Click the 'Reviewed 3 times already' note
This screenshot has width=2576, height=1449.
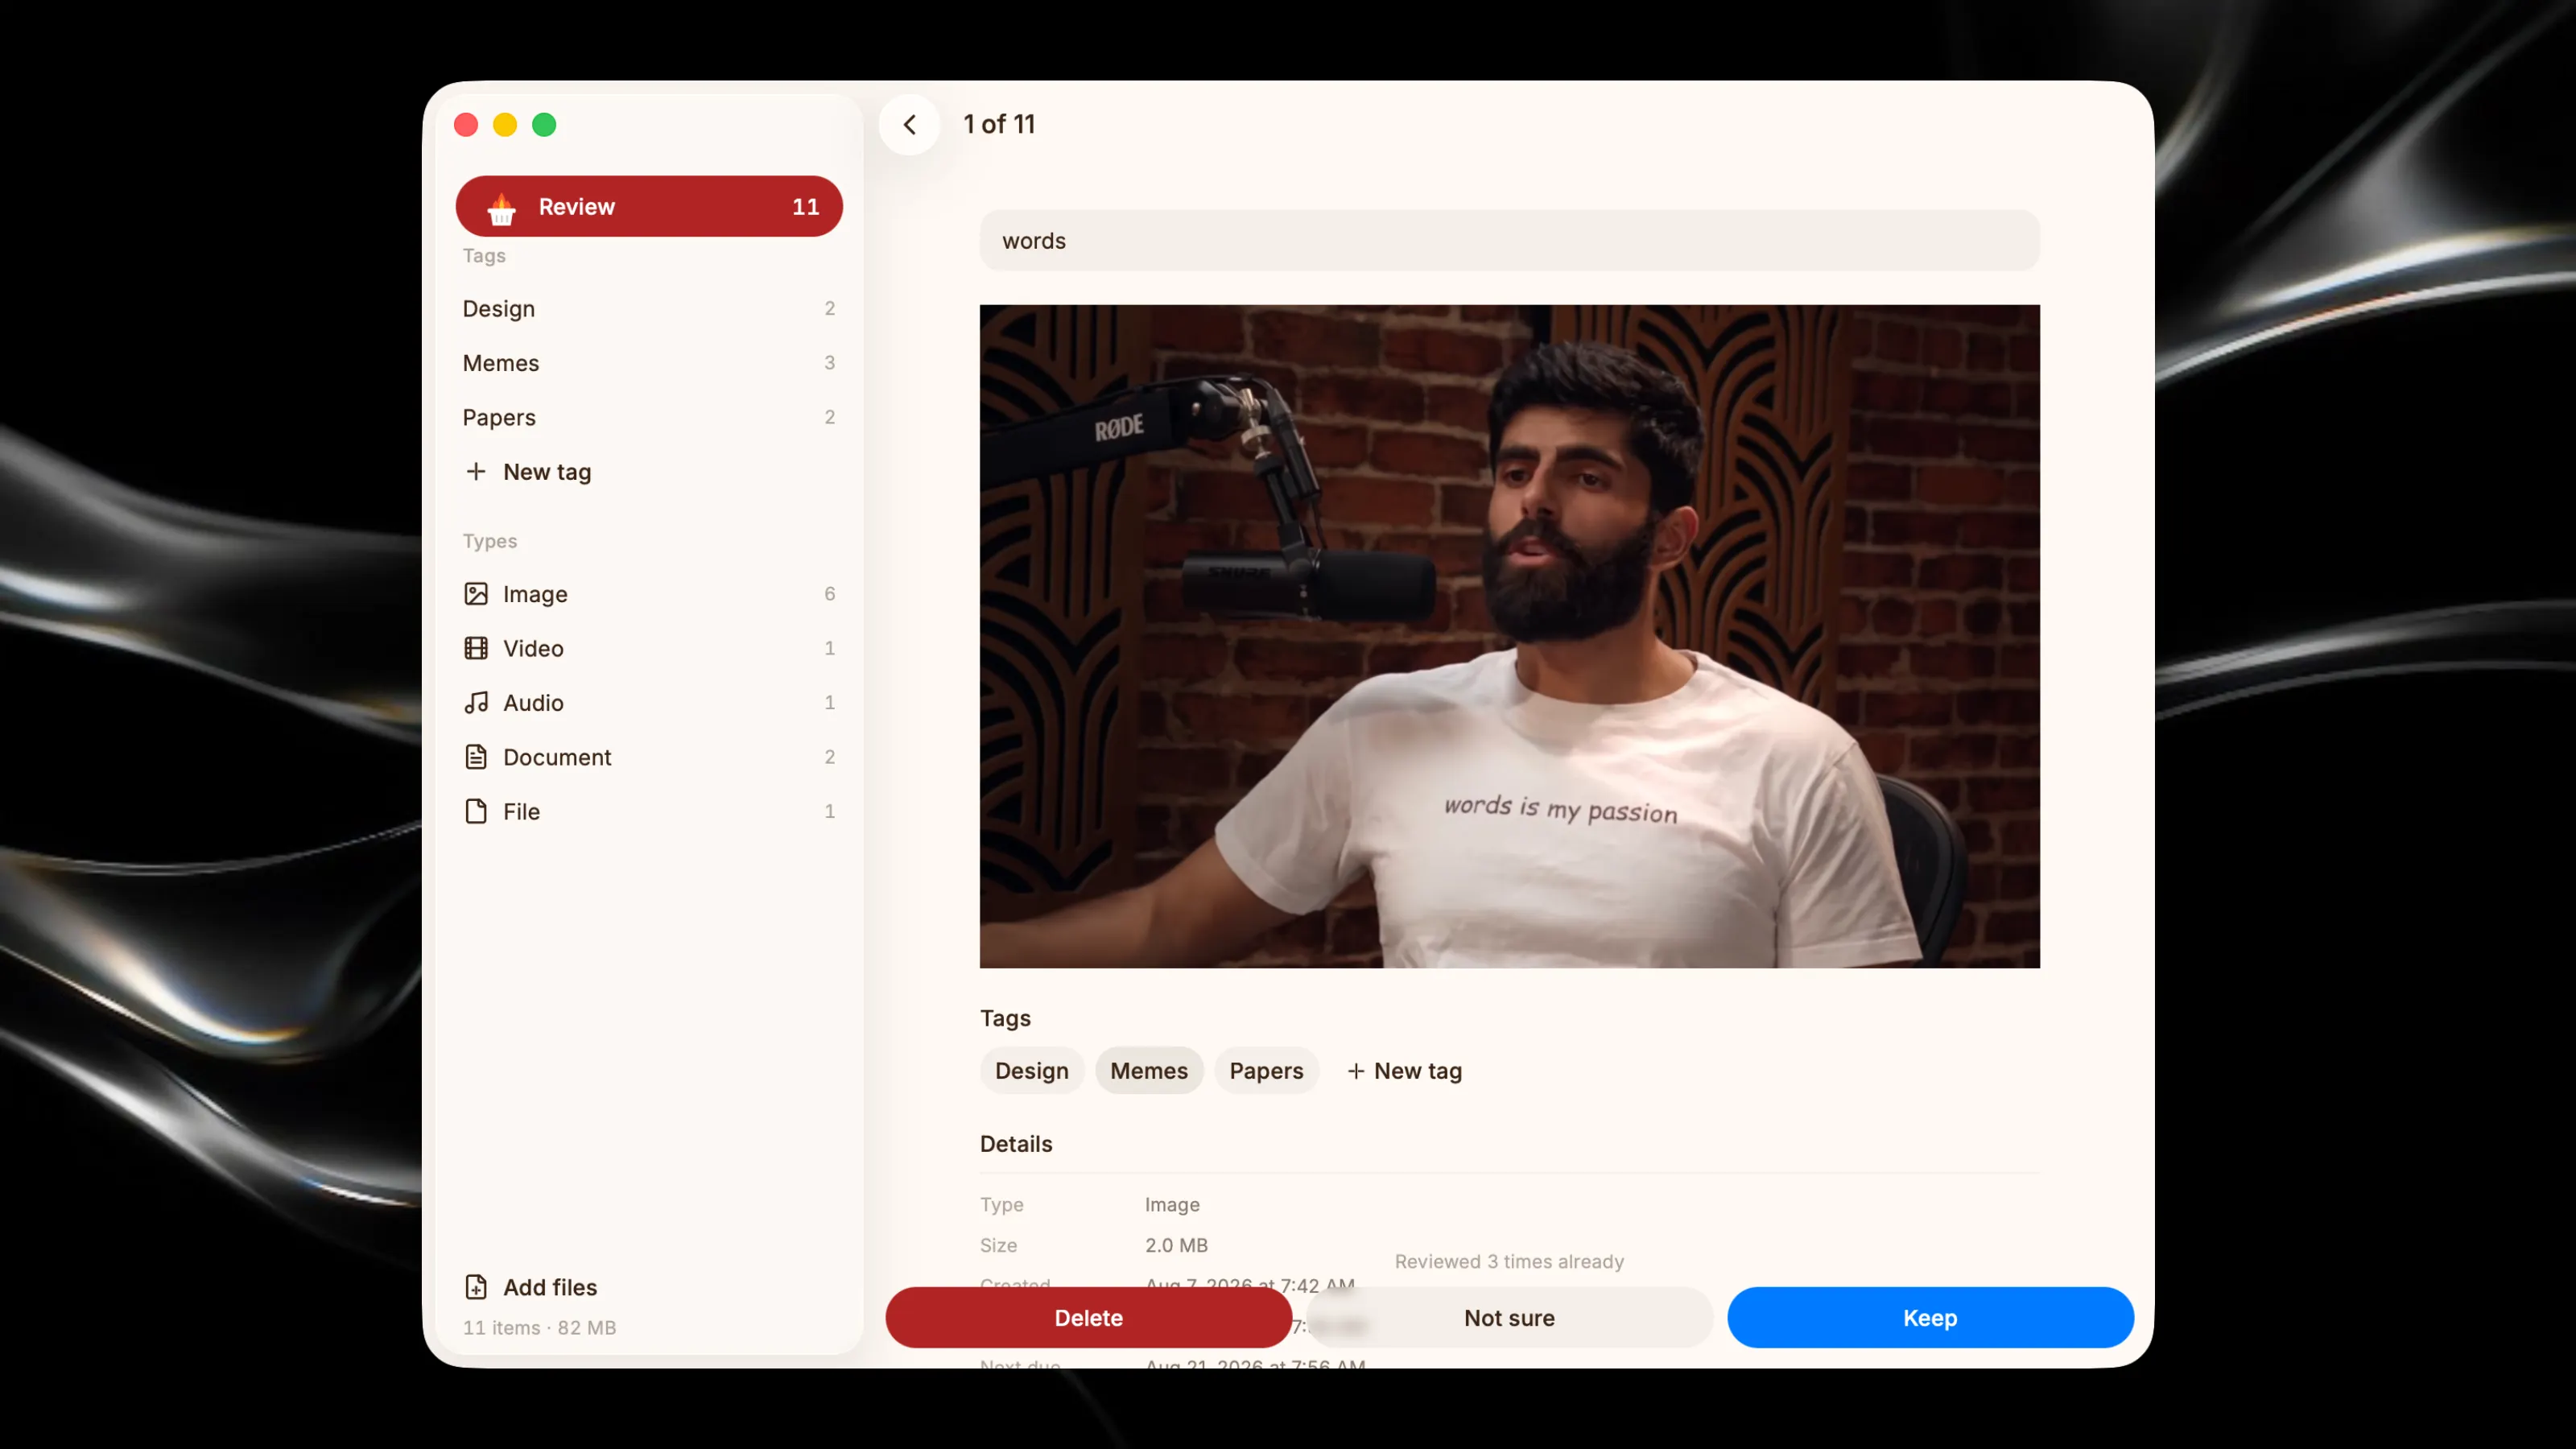coord(1509,1262)
